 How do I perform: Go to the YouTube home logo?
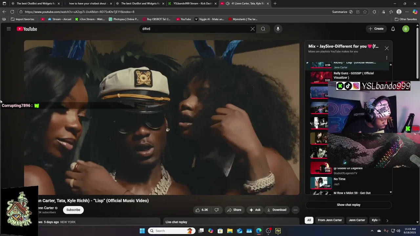point(27,29)
